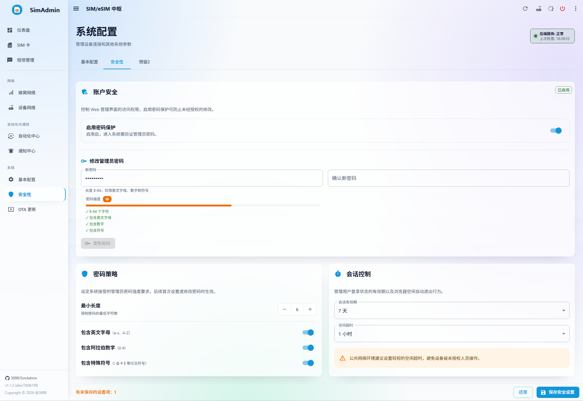Viewport: 583px width, 401px height.
Task: Click the automation icon beside 自动化中心
Action: pos(11,136)
